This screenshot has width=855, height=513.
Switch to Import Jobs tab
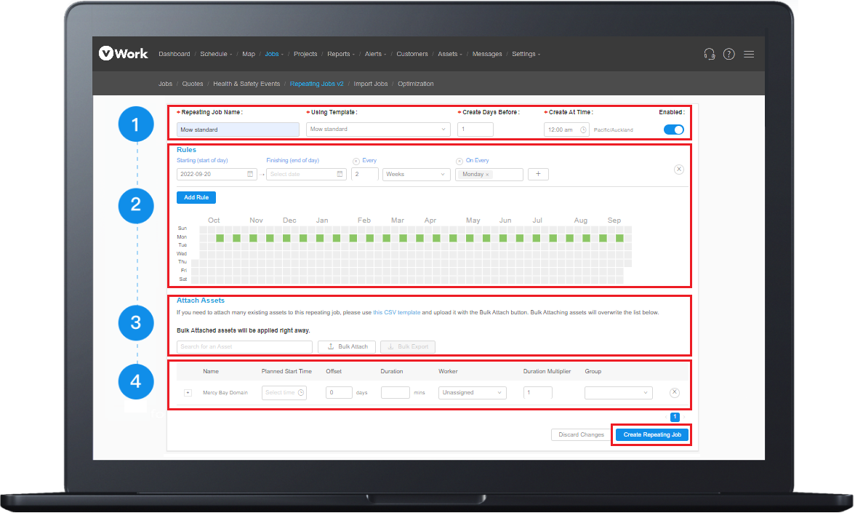click(371, 84)
